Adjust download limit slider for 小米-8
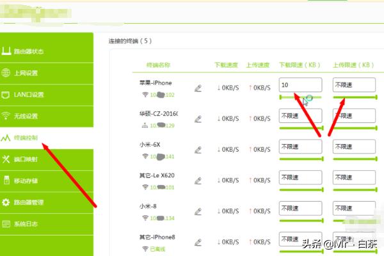 pyautogui.click(x=301, y=221)
